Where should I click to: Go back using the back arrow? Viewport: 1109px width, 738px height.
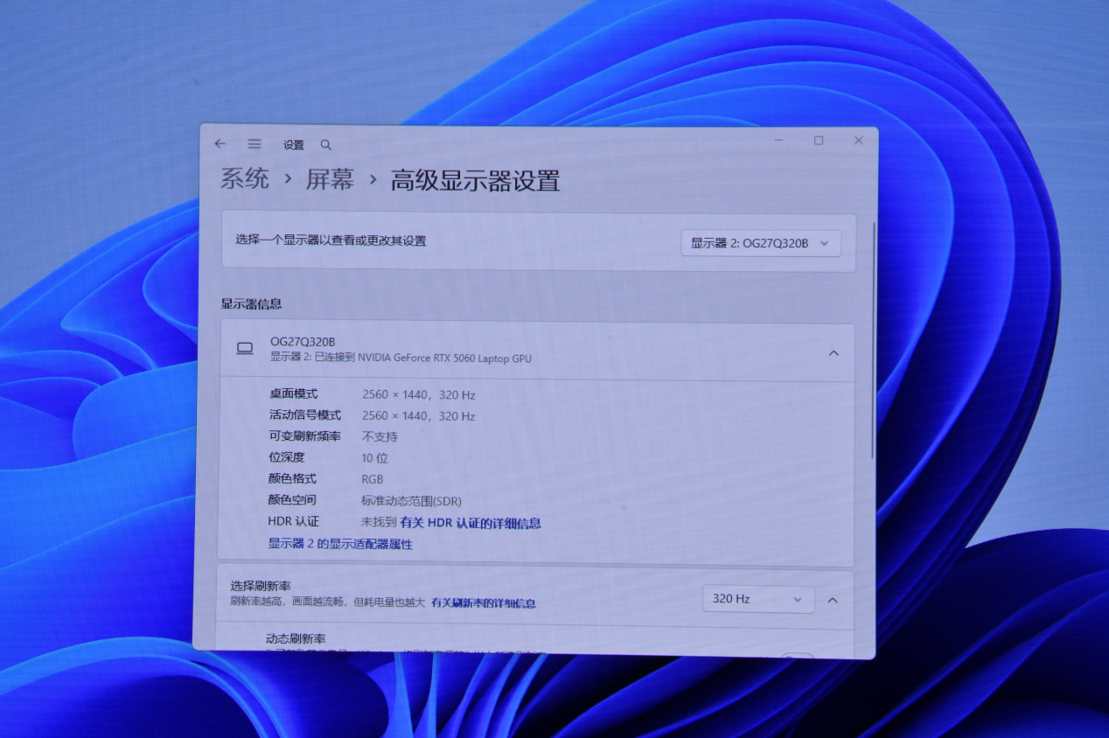click(220, 143)
